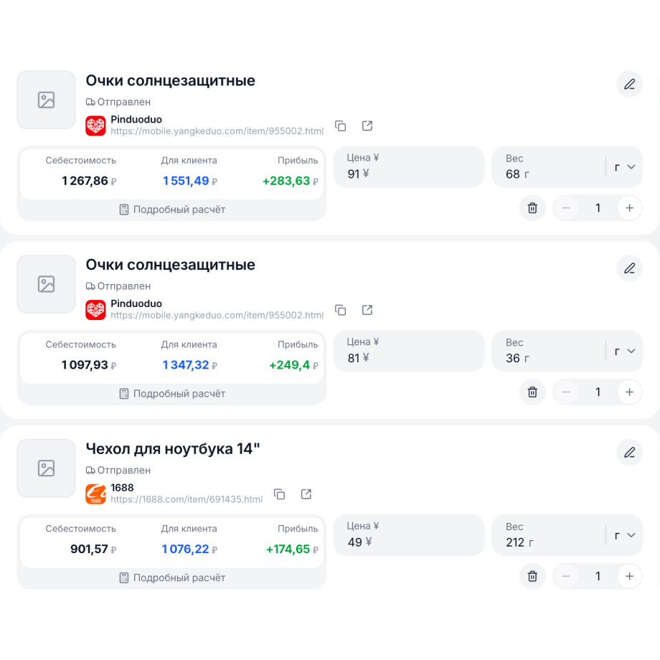This screenshot has width=660, height=660.
Task: Click pencil icon for the 14" laptop case
Action: pyautogui.click(x=629, y=453)
